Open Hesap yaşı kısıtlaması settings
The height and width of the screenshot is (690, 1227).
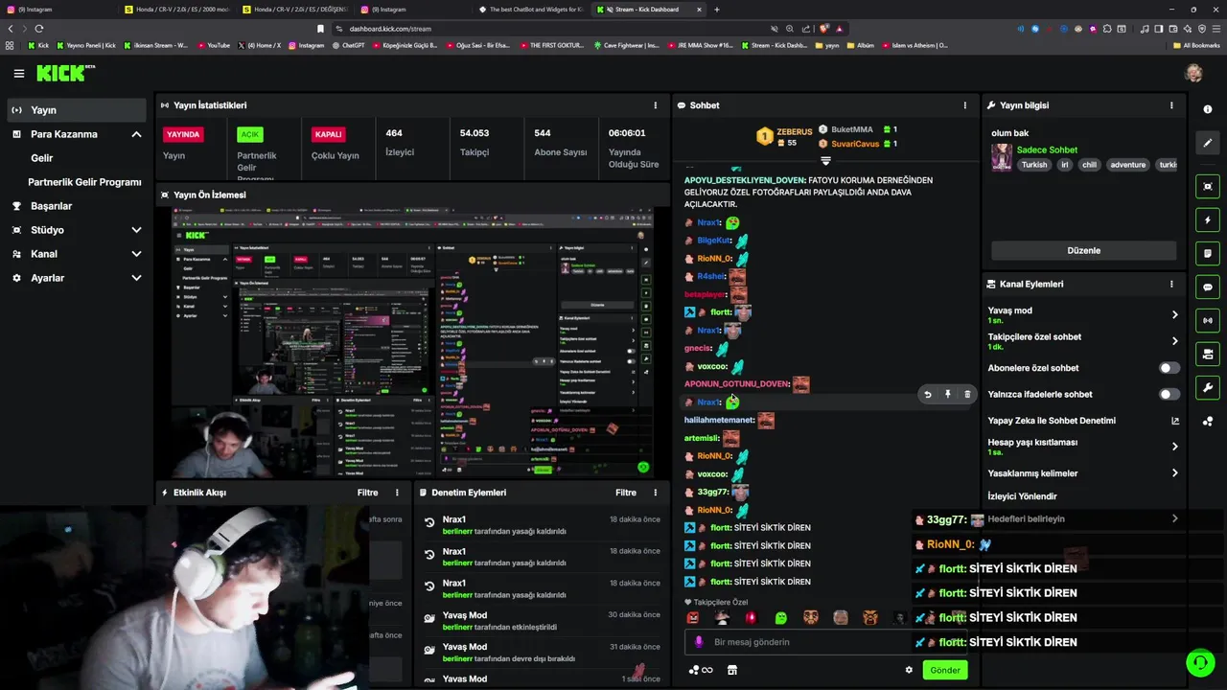click(1083, 447)
